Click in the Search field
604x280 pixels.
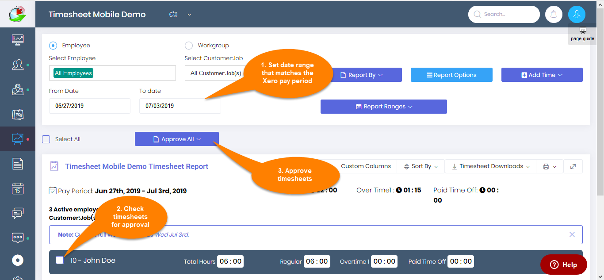(504, 14)
